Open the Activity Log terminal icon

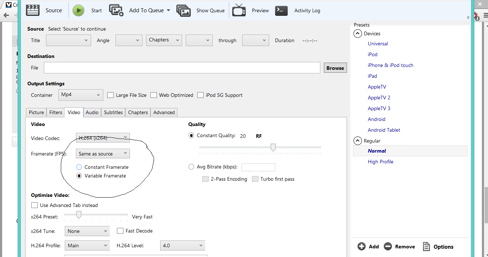click(281, 10)
